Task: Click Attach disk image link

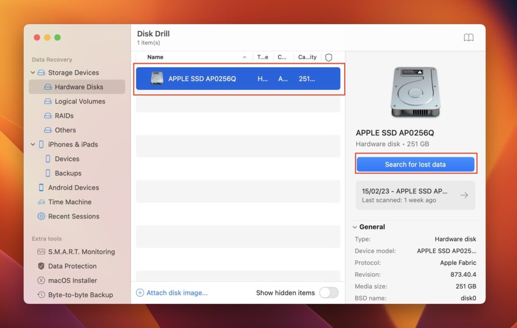Action: click(177, 293)
